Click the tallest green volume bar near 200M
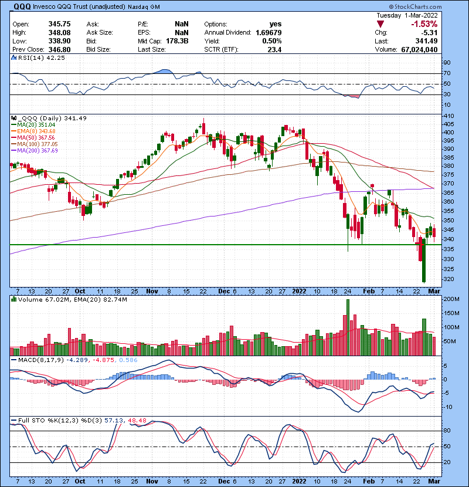Viewport: 469px width, 487px height. 348,327
